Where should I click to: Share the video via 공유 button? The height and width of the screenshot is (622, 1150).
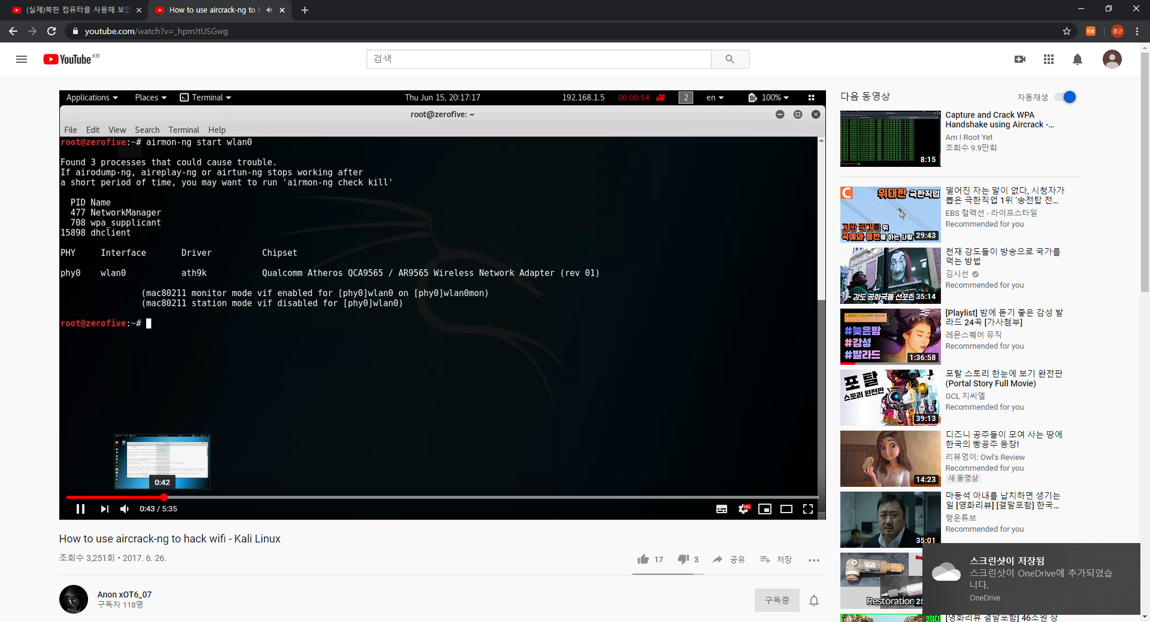tap(728, 559)
